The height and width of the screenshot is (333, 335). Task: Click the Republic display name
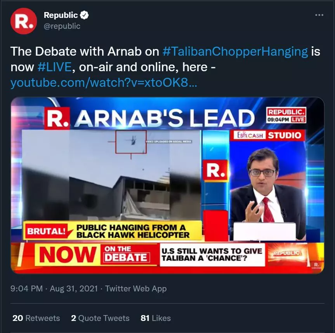pos(61,15)
